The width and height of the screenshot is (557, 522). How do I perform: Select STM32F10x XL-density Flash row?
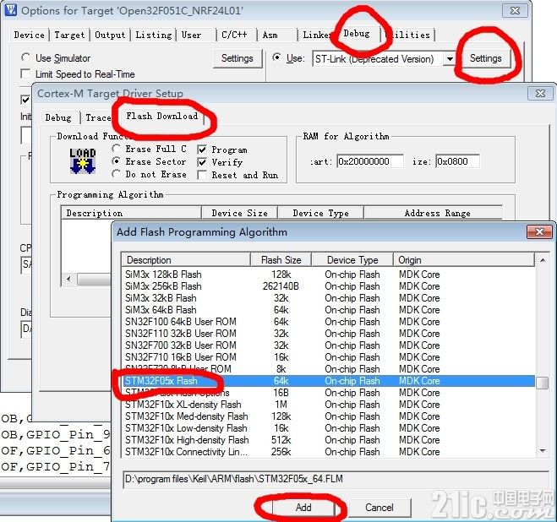(328, 405)
